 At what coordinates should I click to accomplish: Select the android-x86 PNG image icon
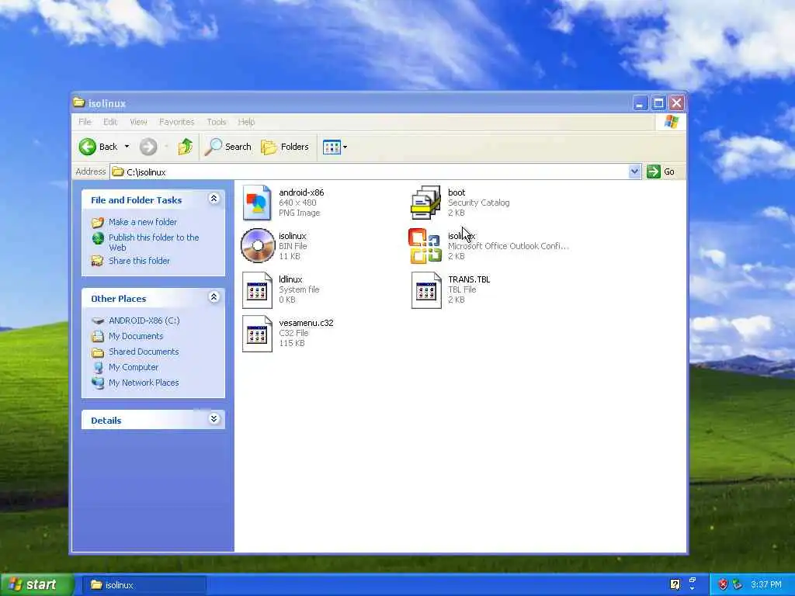pos(257,203)
